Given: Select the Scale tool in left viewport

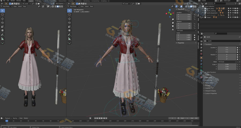Looking at the screenshot, I should point(3,26).
